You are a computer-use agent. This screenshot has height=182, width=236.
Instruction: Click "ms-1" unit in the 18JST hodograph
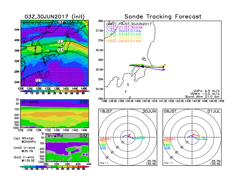104,163
